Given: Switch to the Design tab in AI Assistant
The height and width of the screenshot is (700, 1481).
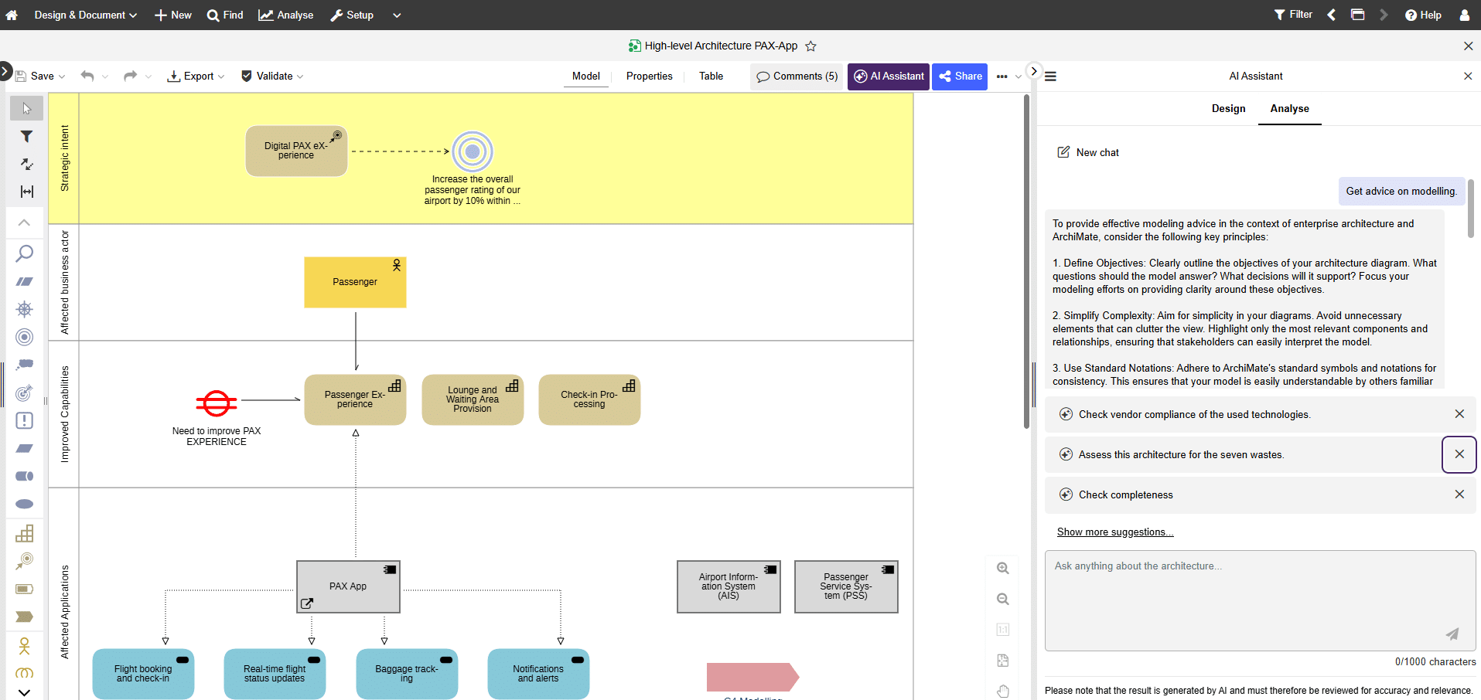Looking at the screenshot, I should tap(1228, 109).
